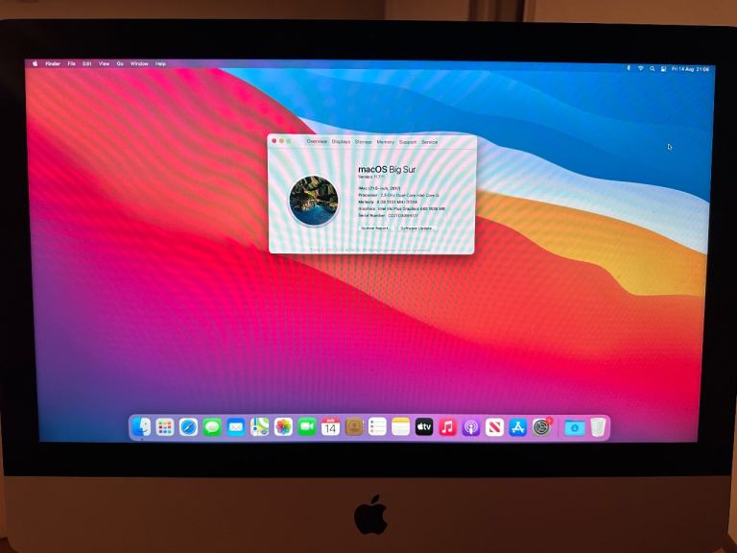The width and height of the screenshot is (737, 553).
Task: Click the Software Update button
Action: tap(416, 228)
